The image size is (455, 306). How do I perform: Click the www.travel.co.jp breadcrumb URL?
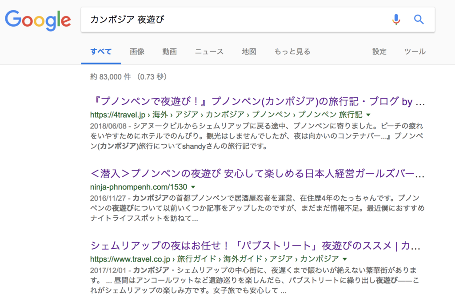coord(215,259)
